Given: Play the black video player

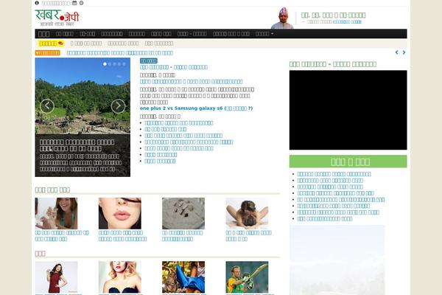Looking at the screenshot, I should [348, 110].
